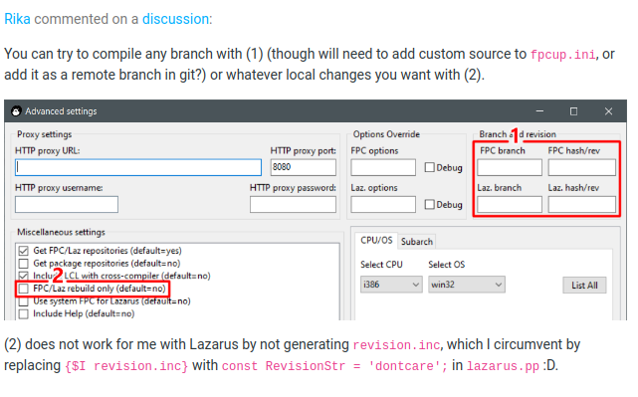Click the Proxy settings group label
Image resolution: width=638 pixels, height=397 pixels.
45,134
